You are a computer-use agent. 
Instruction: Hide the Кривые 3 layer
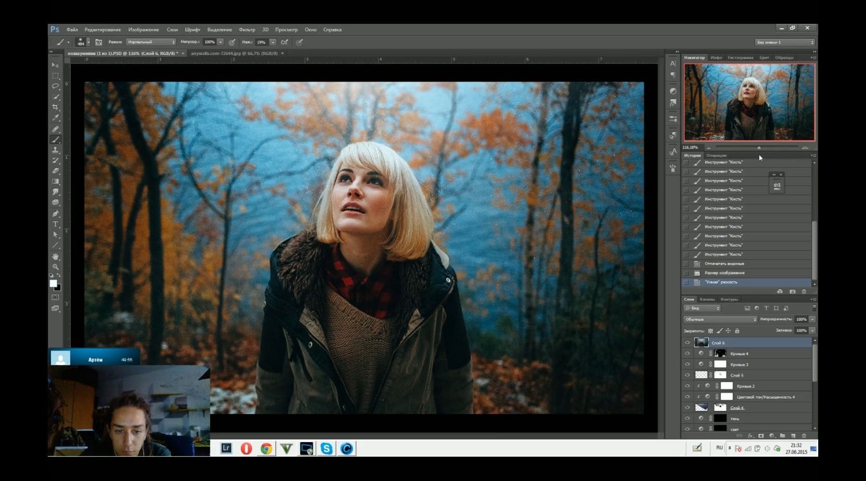coord(687,364)
